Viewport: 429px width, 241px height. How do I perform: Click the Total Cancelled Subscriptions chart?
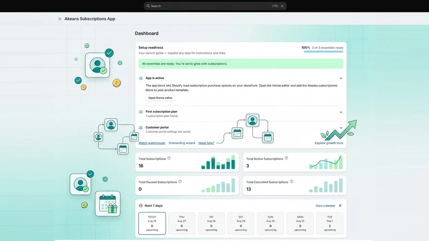pos(326,185)
